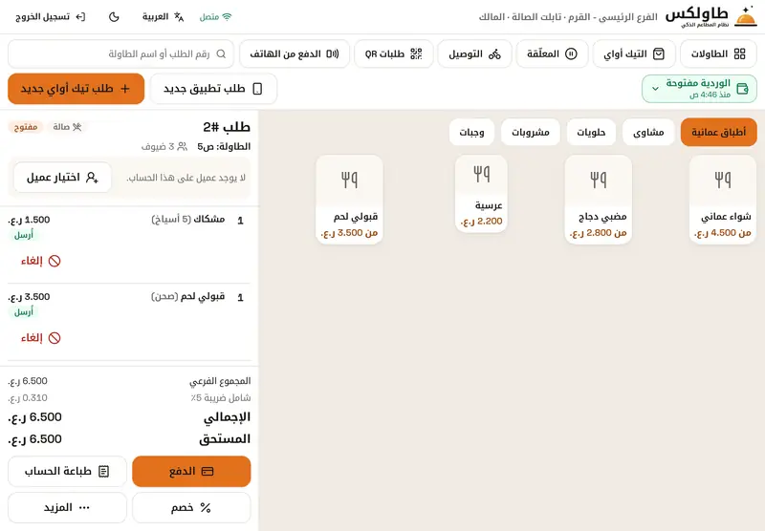Click the متصل connection status indicator
765x531 pixels.
(215, 17)
